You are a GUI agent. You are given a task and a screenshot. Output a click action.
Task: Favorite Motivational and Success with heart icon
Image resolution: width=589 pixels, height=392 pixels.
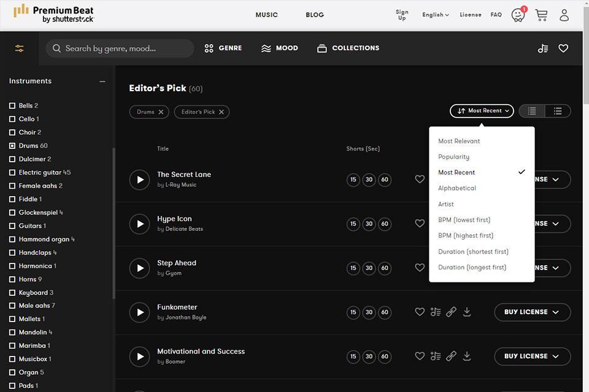(420, 356)
